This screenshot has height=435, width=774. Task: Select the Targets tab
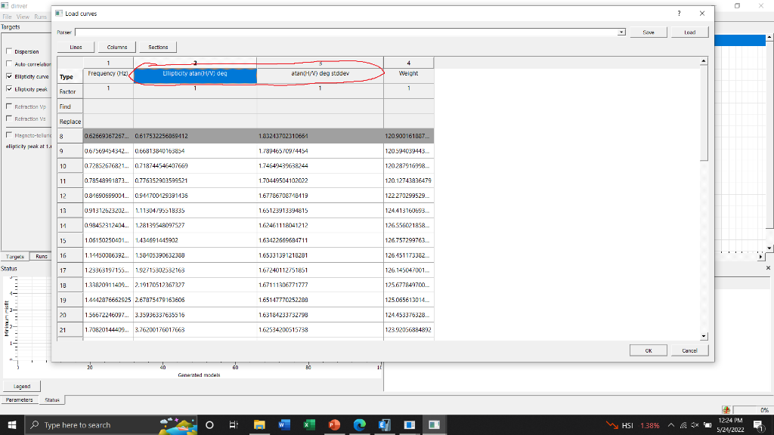[x=14, y=257]
